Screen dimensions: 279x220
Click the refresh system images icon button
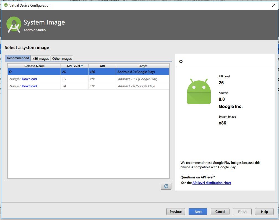pyautogui.click(x=166, y=186)
